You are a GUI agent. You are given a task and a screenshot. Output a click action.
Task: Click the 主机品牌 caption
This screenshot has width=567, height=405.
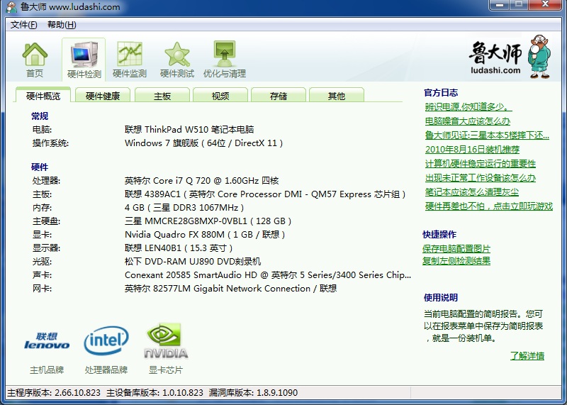click(47, 370)
